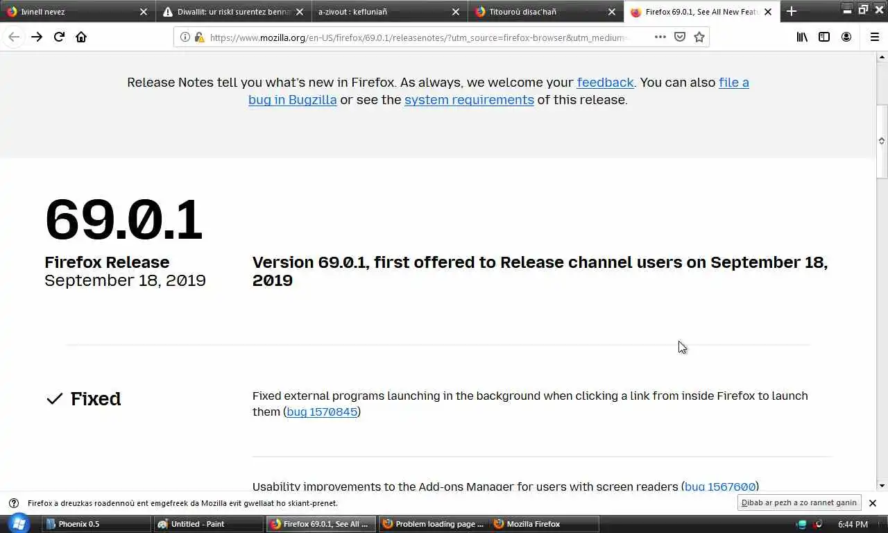Bookmark this page with the star
Screen dimensions: 888x533
tap(699, 37)
